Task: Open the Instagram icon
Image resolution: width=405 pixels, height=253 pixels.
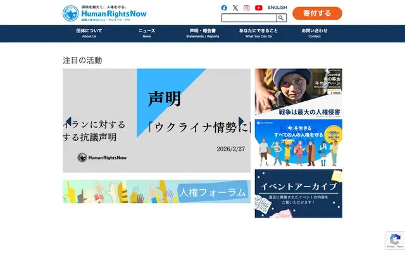Action: (246, 8)
